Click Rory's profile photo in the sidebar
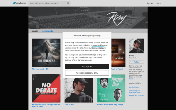The width and height of the screenshot is (176, 110). pyautogui.click(x=137, y=46)
